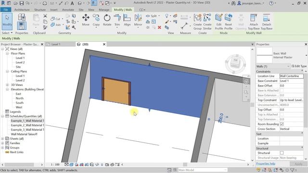Open the Select panel dropdown
This screenshot has width=308, height=173.
pyautogui.click(x=7, y=33)
